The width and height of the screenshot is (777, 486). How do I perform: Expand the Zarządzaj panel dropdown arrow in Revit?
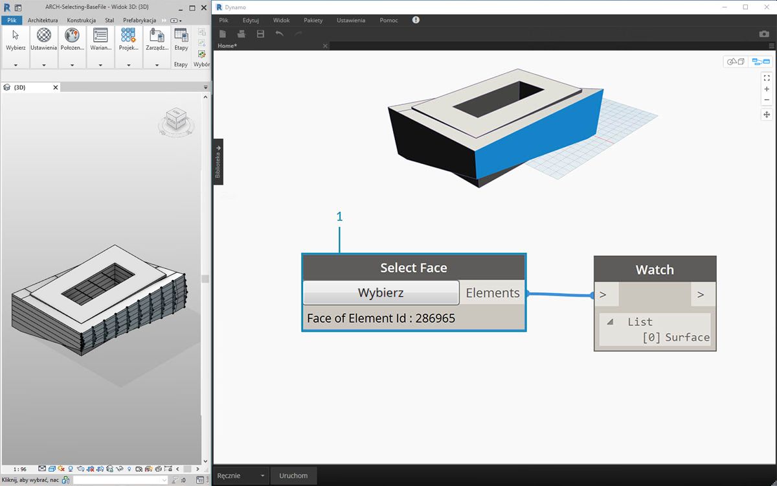pyautogui.click(x=157, y=65)
